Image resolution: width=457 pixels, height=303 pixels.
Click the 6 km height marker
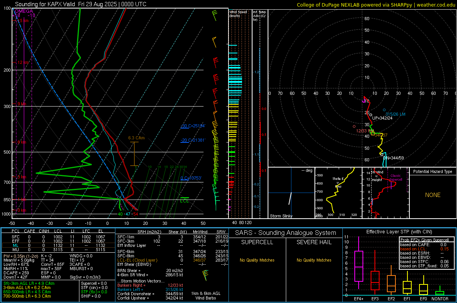(x=22, y=142)
